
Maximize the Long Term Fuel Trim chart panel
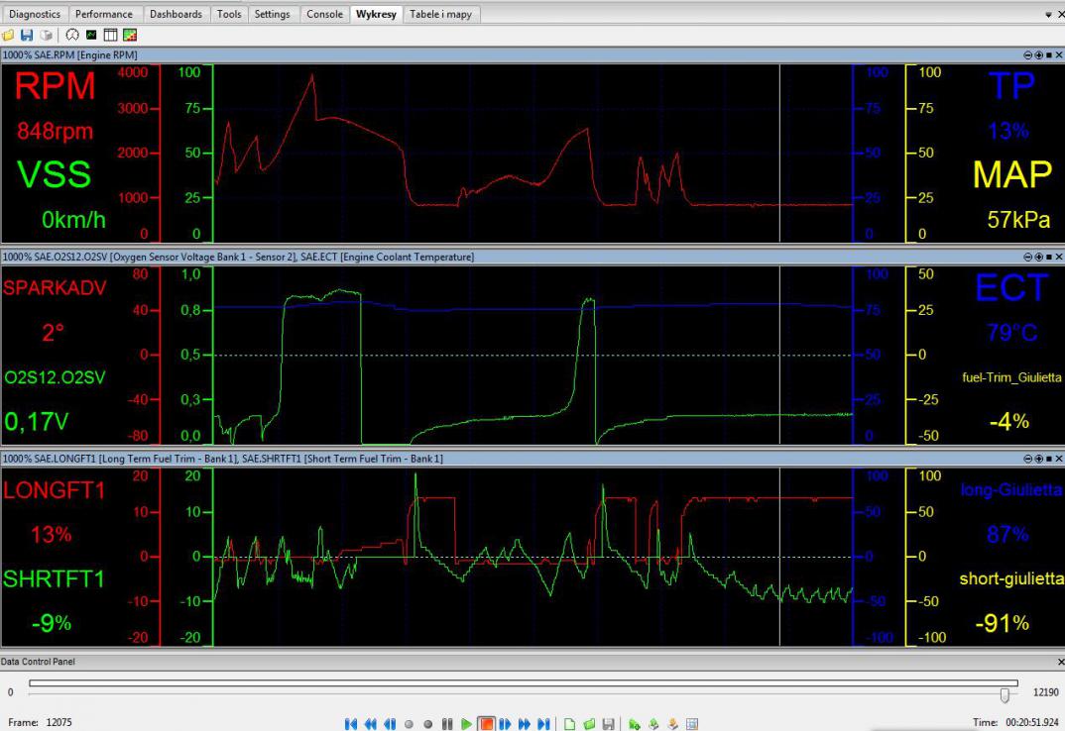pyautogui.click(x=1048, y=459)
